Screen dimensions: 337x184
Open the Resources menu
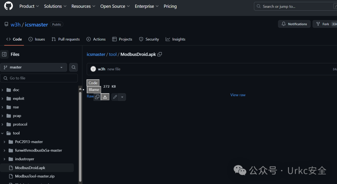click(83, 6)
